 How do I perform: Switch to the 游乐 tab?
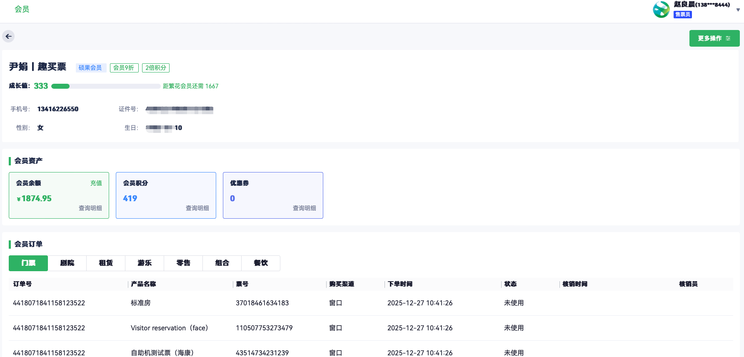pyautogui.click(x=145, y=263)
